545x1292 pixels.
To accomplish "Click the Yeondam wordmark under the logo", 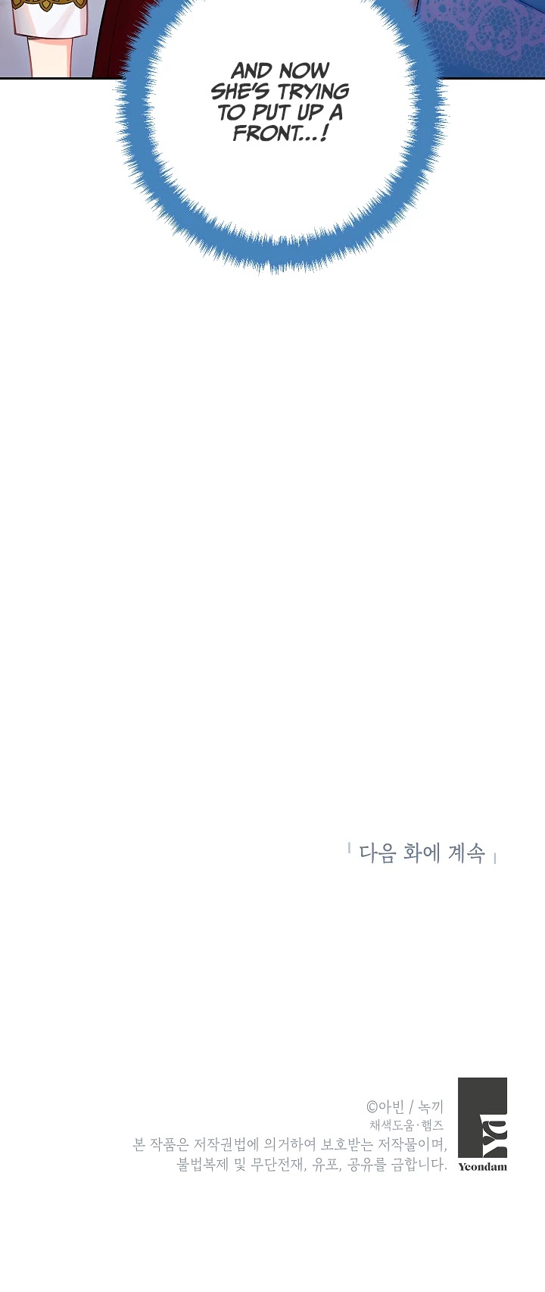I will pos(482,1167).
